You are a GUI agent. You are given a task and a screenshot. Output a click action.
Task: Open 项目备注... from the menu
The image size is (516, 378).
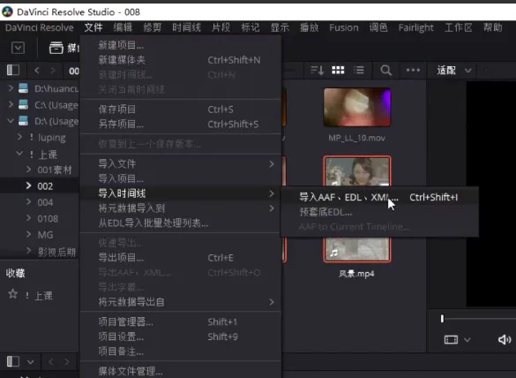point(180,352)
